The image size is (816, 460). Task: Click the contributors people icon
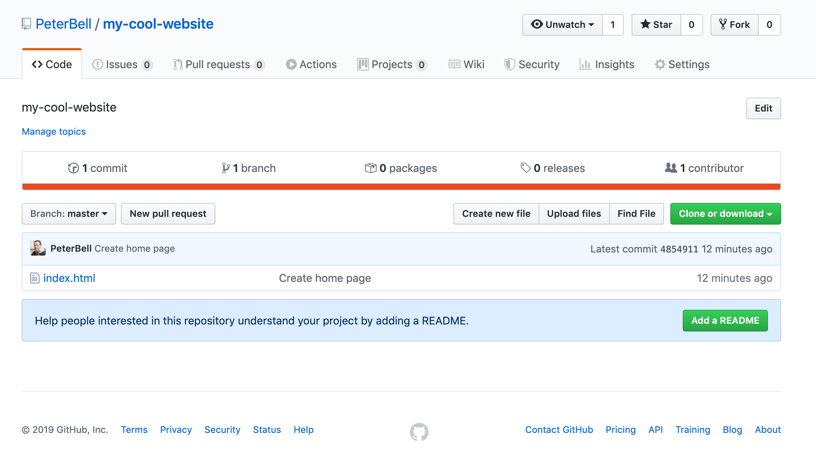pos(671,168)
